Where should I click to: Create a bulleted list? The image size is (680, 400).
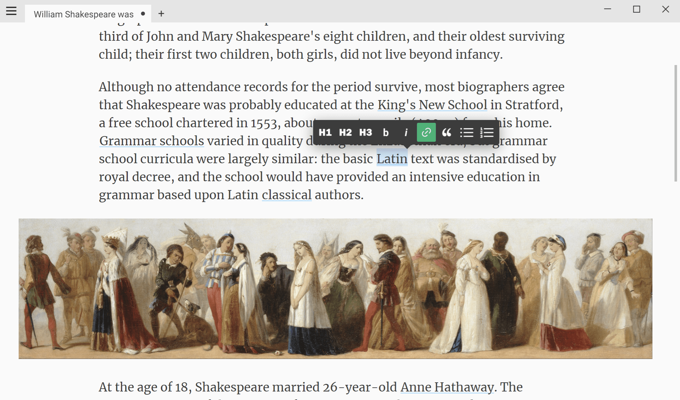coord(466,132)
